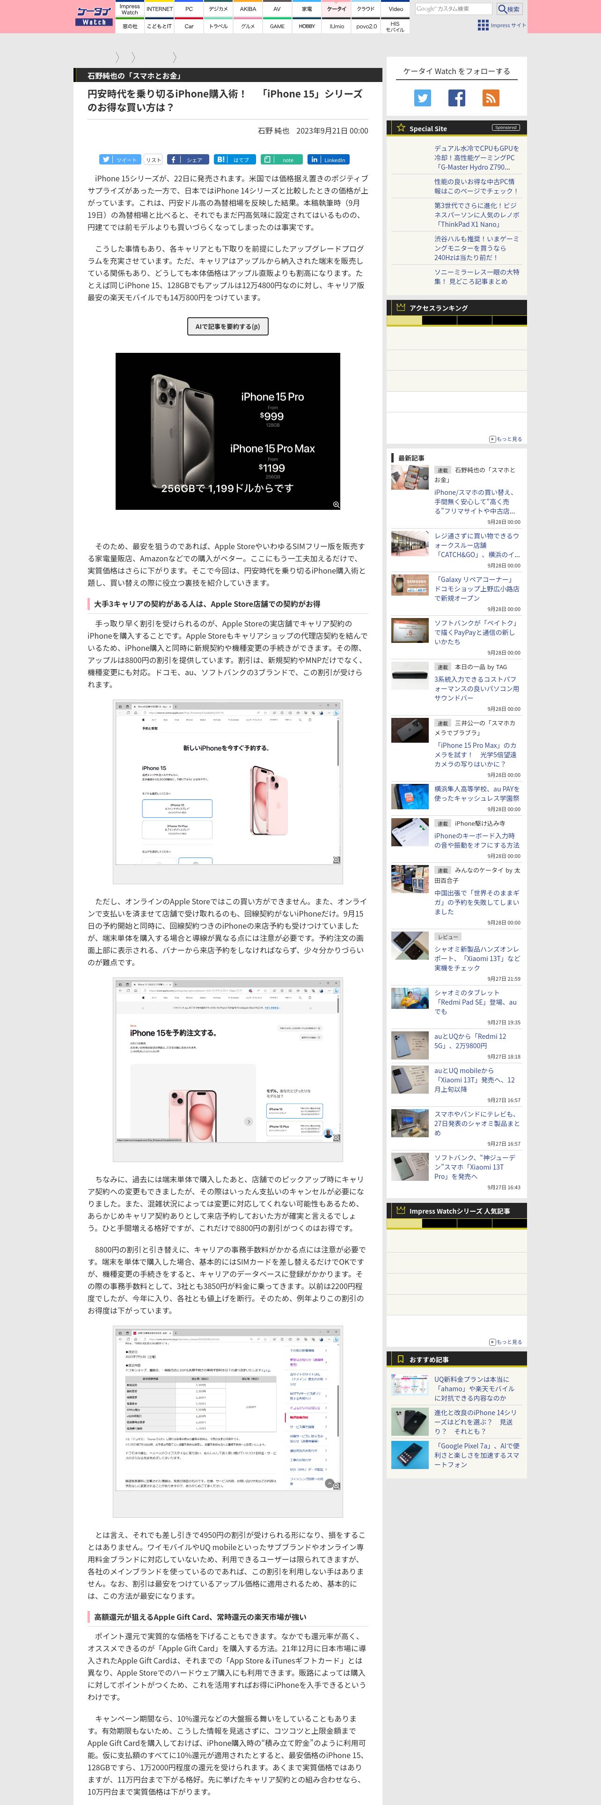Open ソニーミラーレス一眼 article summary link
This screenshot has height=1805, width=601.
(476, 277)
